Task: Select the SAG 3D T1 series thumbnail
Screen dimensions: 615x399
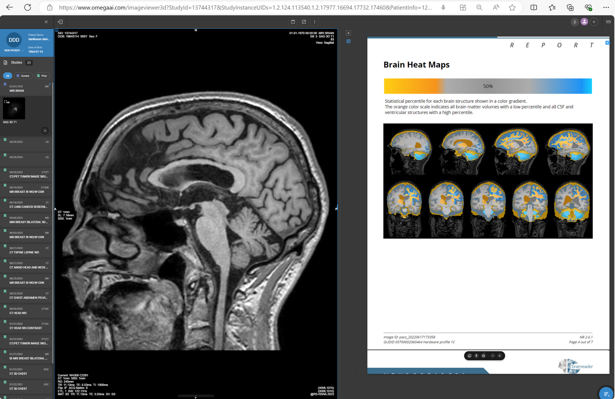Action: click(x=14, y=109)
